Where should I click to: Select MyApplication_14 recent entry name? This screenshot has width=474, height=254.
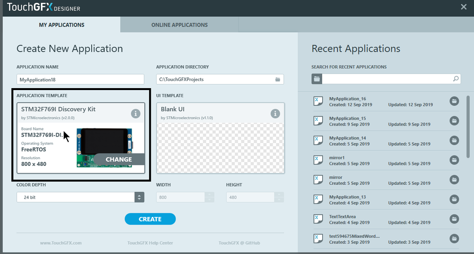(x=347, y=138)
